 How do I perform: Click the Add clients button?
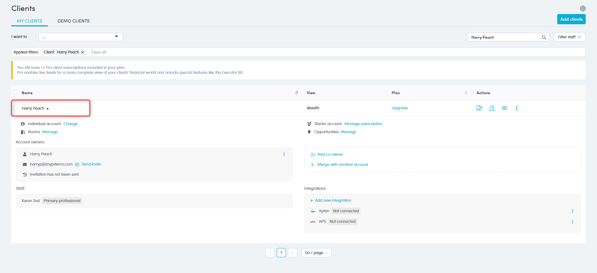(x=571, y=19)
